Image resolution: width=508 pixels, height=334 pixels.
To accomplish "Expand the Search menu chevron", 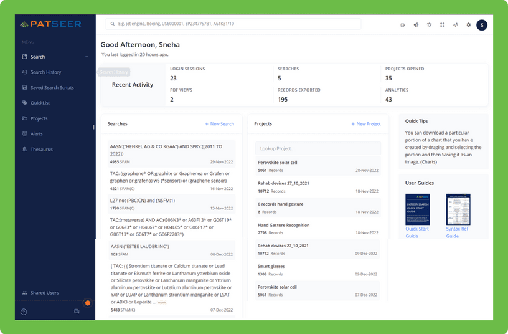I will (x=87, y=57).
